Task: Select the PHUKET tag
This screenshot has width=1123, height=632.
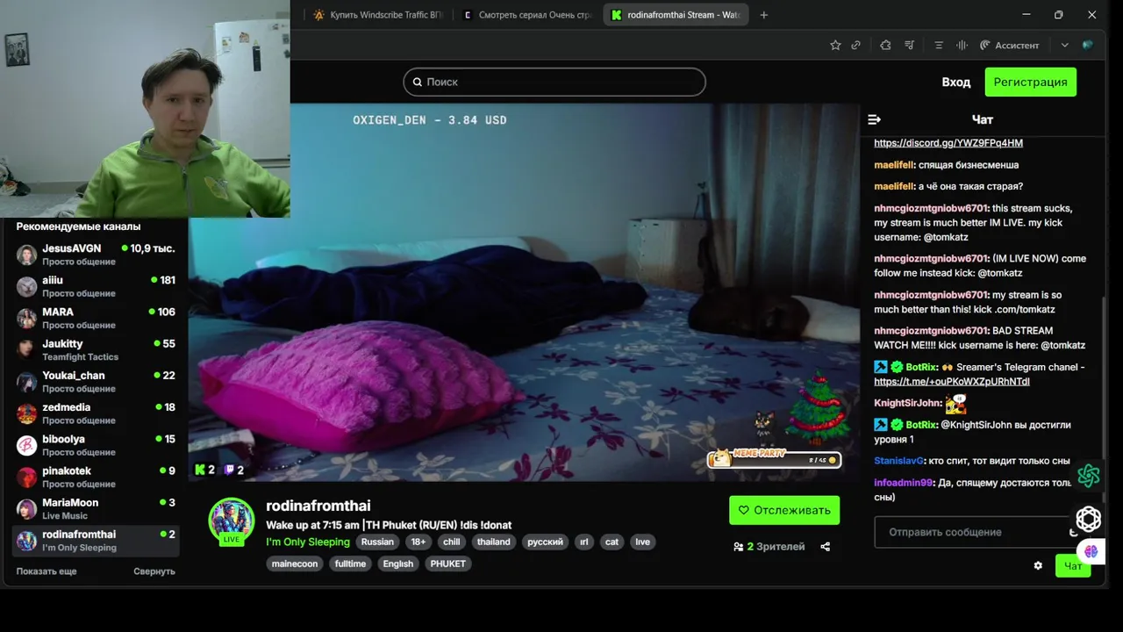Action: click(447, 564)
